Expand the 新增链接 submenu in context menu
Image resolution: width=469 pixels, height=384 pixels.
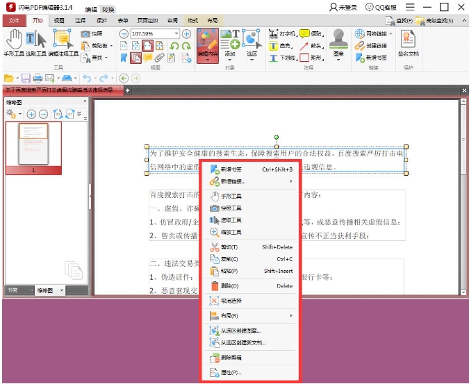(x=251, y=181)
